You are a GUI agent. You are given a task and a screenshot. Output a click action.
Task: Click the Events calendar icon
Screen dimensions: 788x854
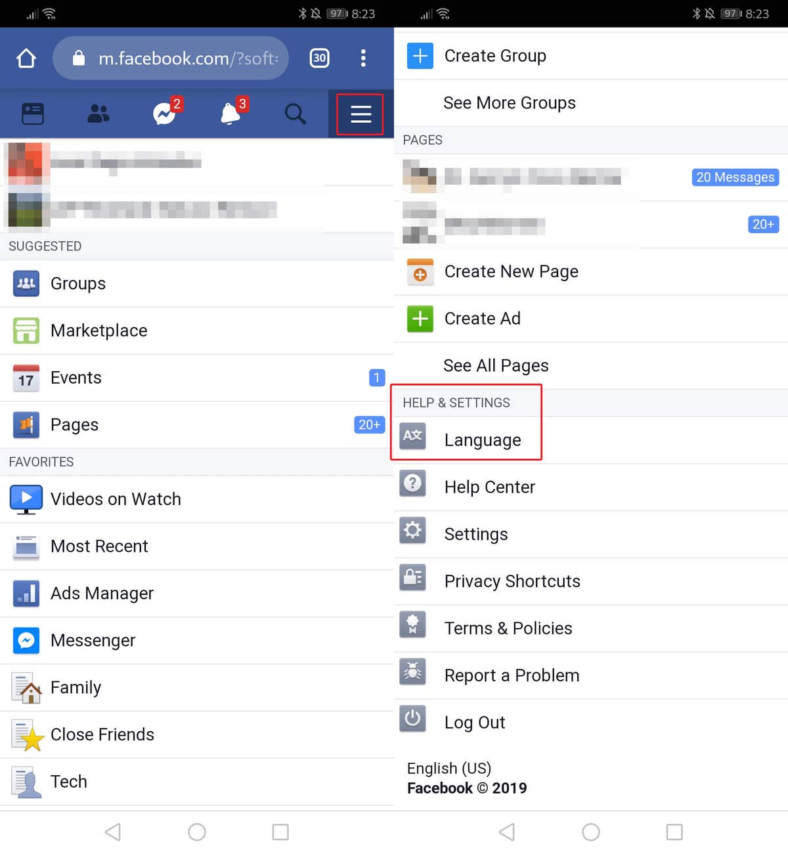[x=26, y=378]
